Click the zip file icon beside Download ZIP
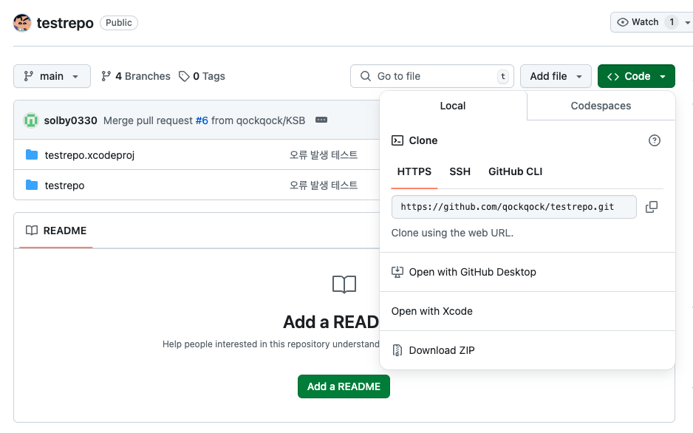 [397, 350]
